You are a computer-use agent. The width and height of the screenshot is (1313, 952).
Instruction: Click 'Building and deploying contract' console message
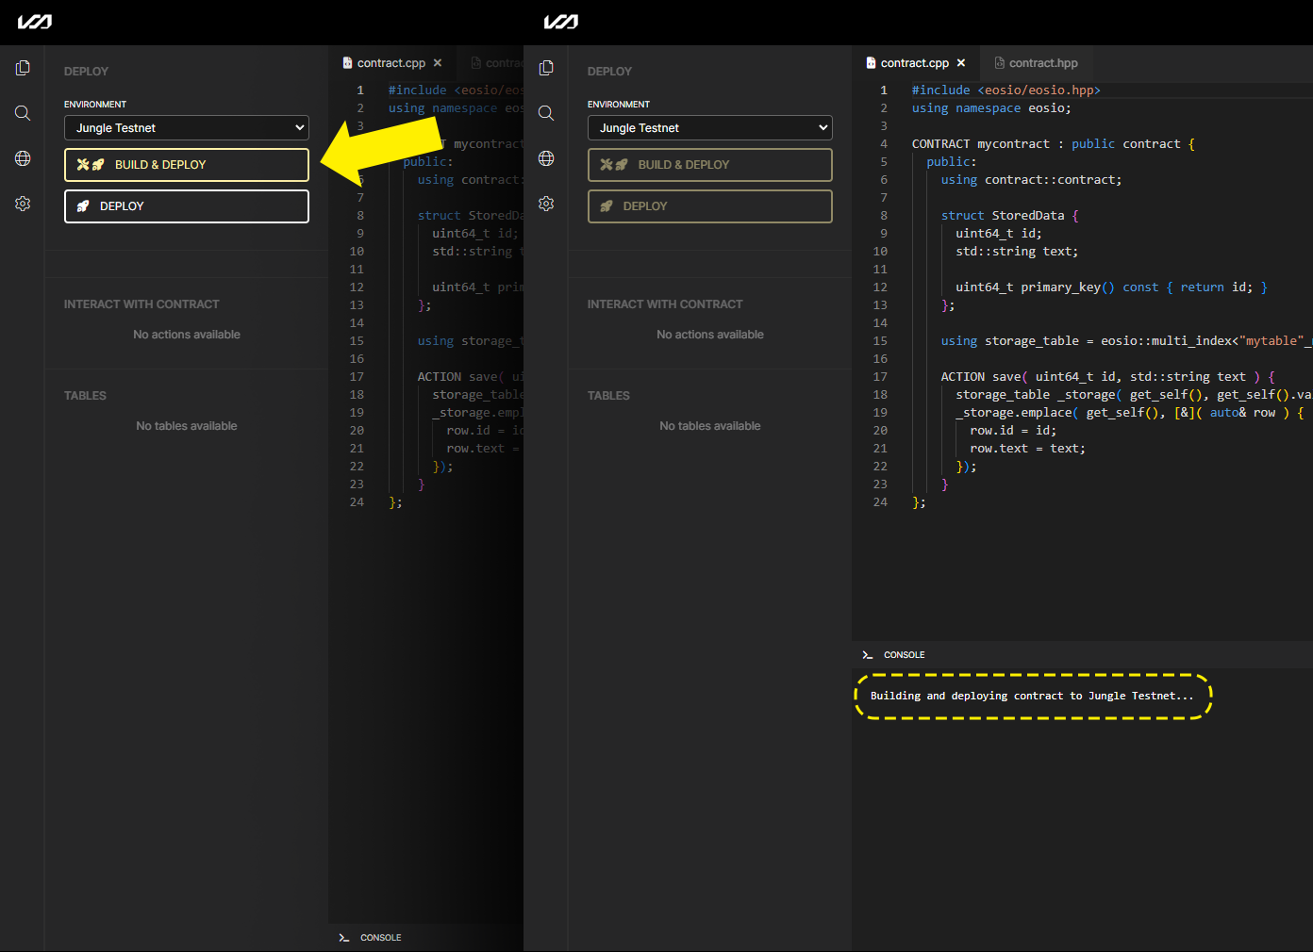pos(1032,696)
